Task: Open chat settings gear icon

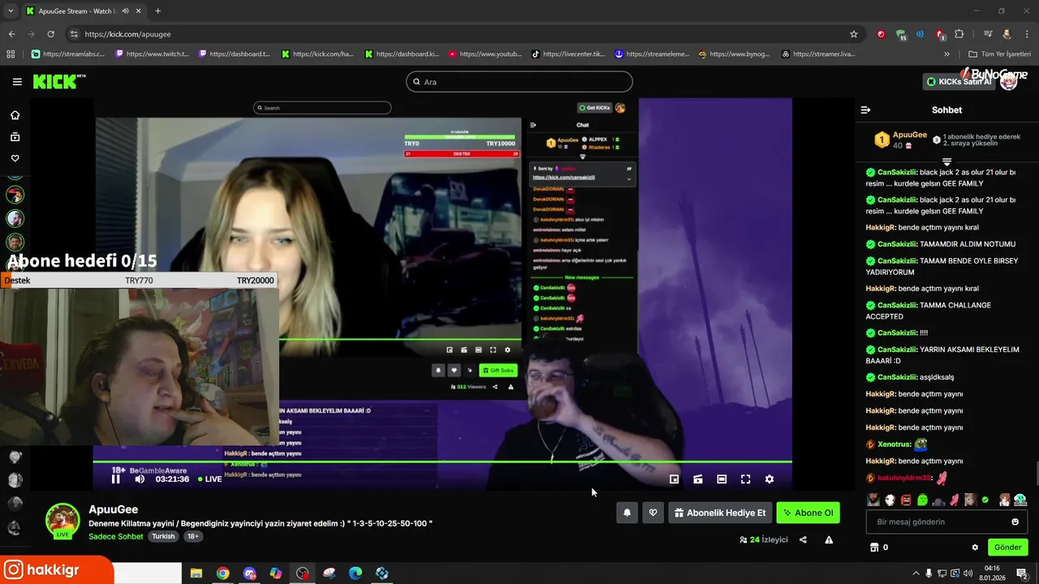Action: [975, 547]
